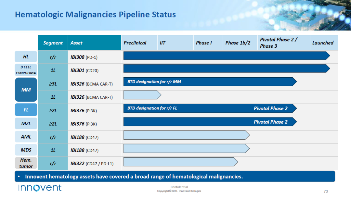
Task: Select the "MZL" disease label
Action: coord(26,123)
